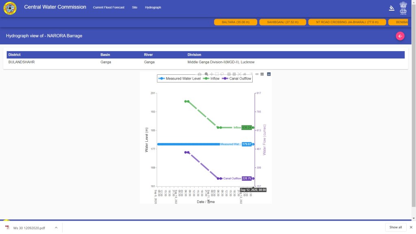Click Show all downloads button
This screenshot has height=234, width=416.
(395, 227)
